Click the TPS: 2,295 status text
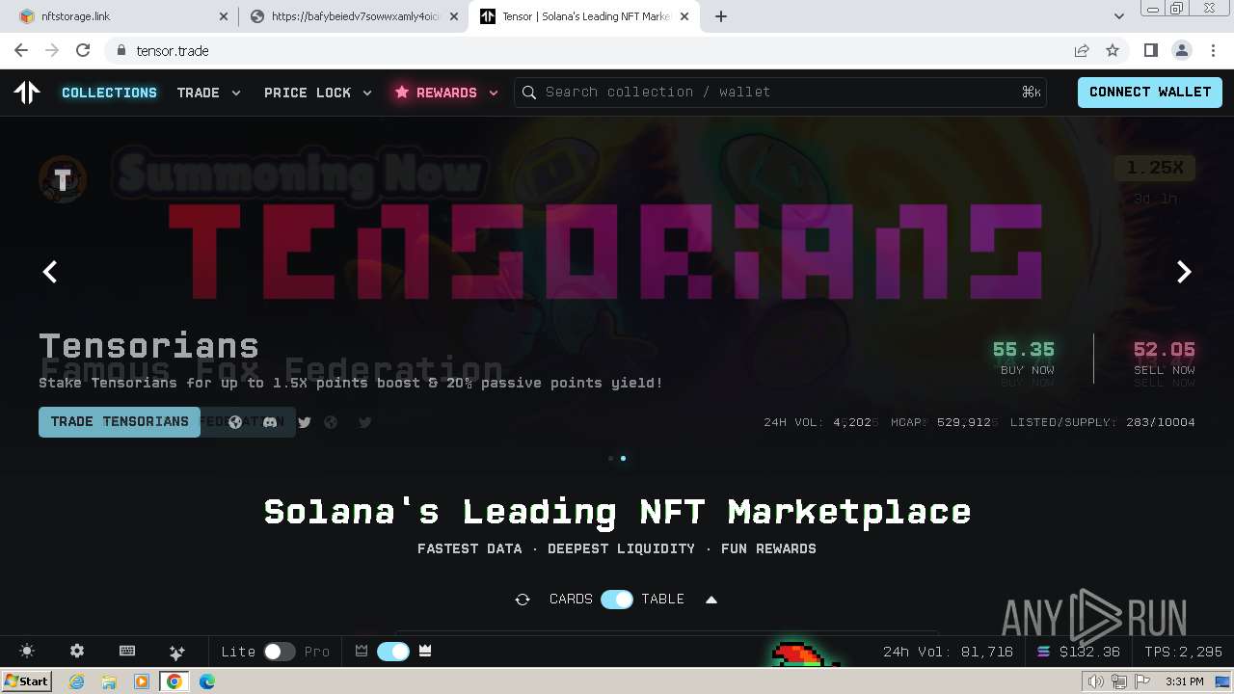This screenshot has width=1234, height=694. pyautogui.click(x=1184, y=653)
